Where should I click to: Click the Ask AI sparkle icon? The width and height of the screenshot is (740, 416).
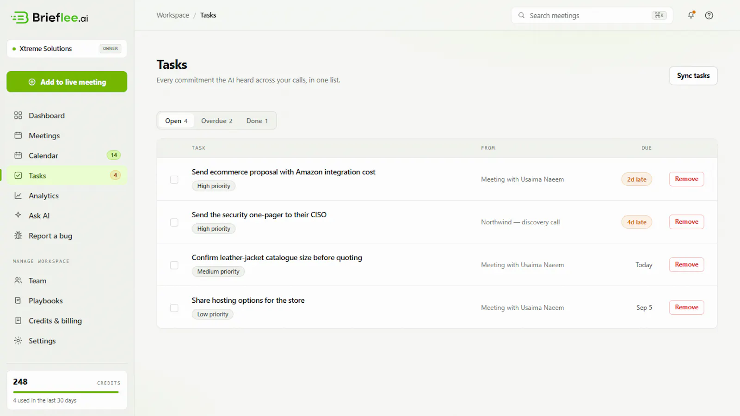18,215
